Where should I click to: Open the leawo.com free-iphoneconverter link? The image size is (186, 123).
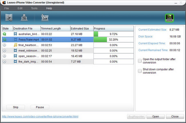[x=40, y=116]
